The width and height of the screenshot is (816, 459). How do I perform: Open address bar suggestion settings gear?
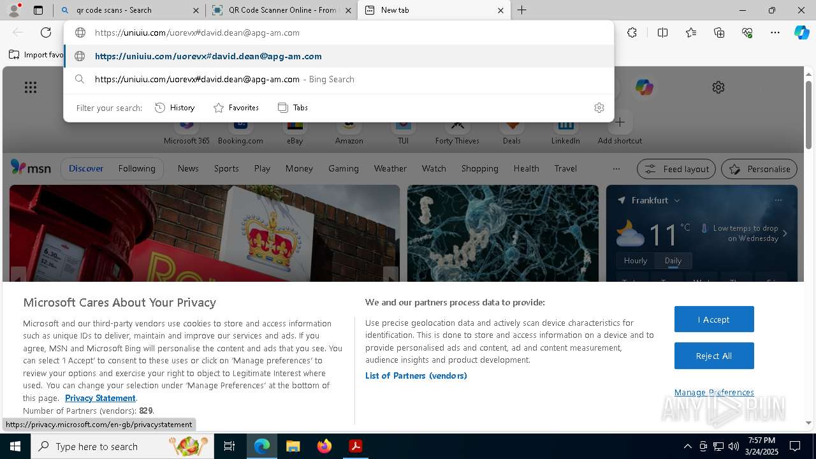click(x=599, y=108)
